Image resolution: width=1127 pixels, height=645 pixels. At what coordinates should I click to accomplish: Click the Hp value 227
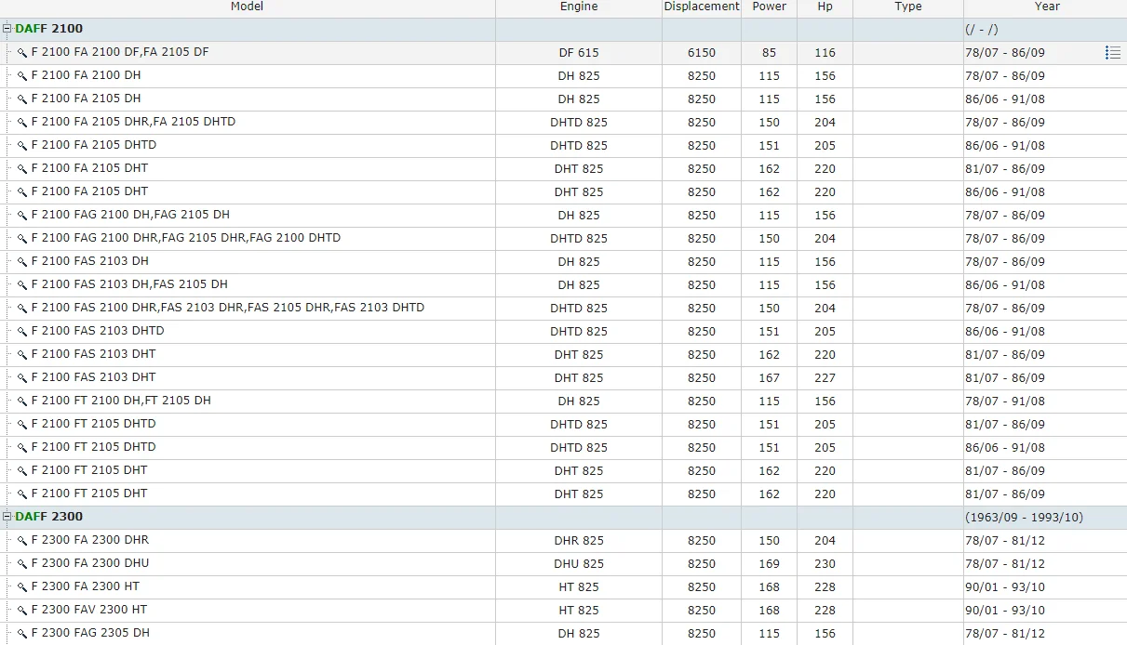pos(825,378)
